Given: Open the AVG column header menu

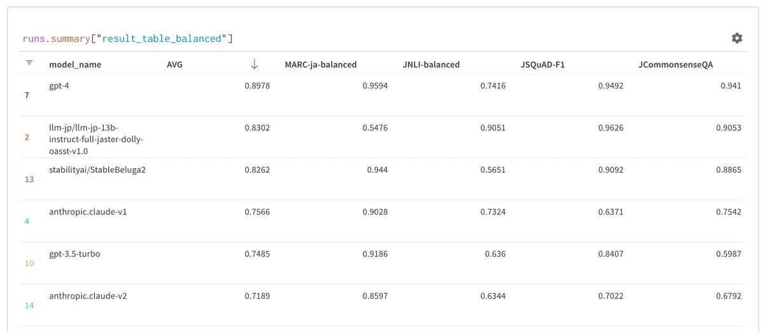Looking at the screenshot, I should [x=174, y=64].
